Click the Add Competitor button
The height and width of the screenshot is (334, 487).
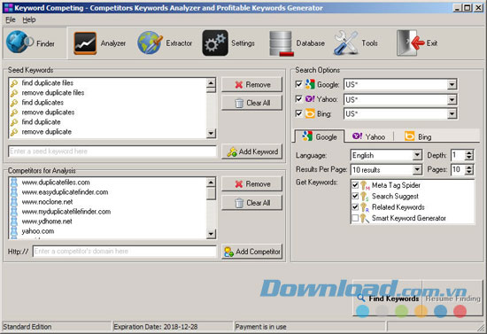pyautogui.click(x=251, y=252)
